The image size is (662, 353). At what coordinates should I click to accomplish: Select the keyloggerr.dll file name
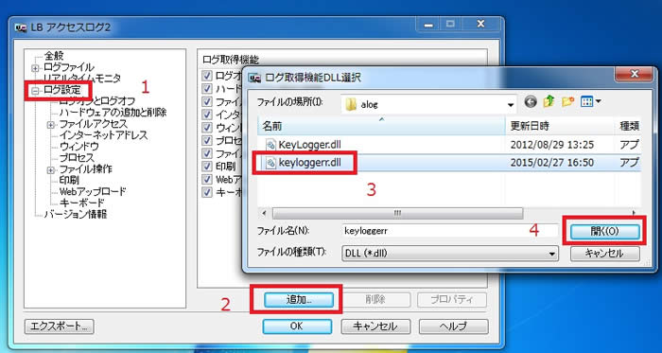pyautogui.click(x=310, y=163)
